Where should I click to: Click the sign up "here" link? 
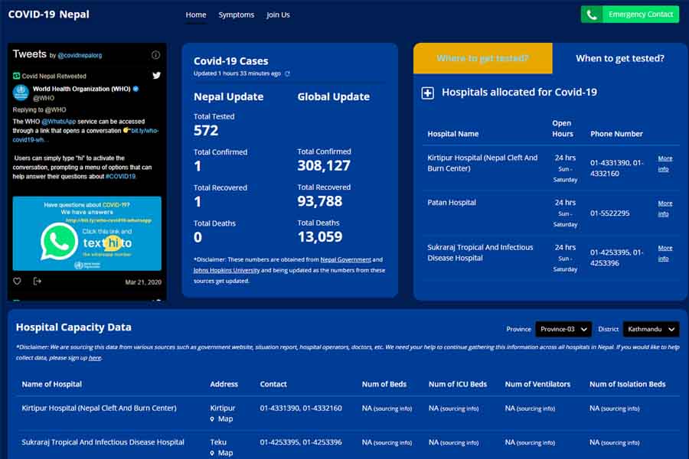tap(94, 358)
